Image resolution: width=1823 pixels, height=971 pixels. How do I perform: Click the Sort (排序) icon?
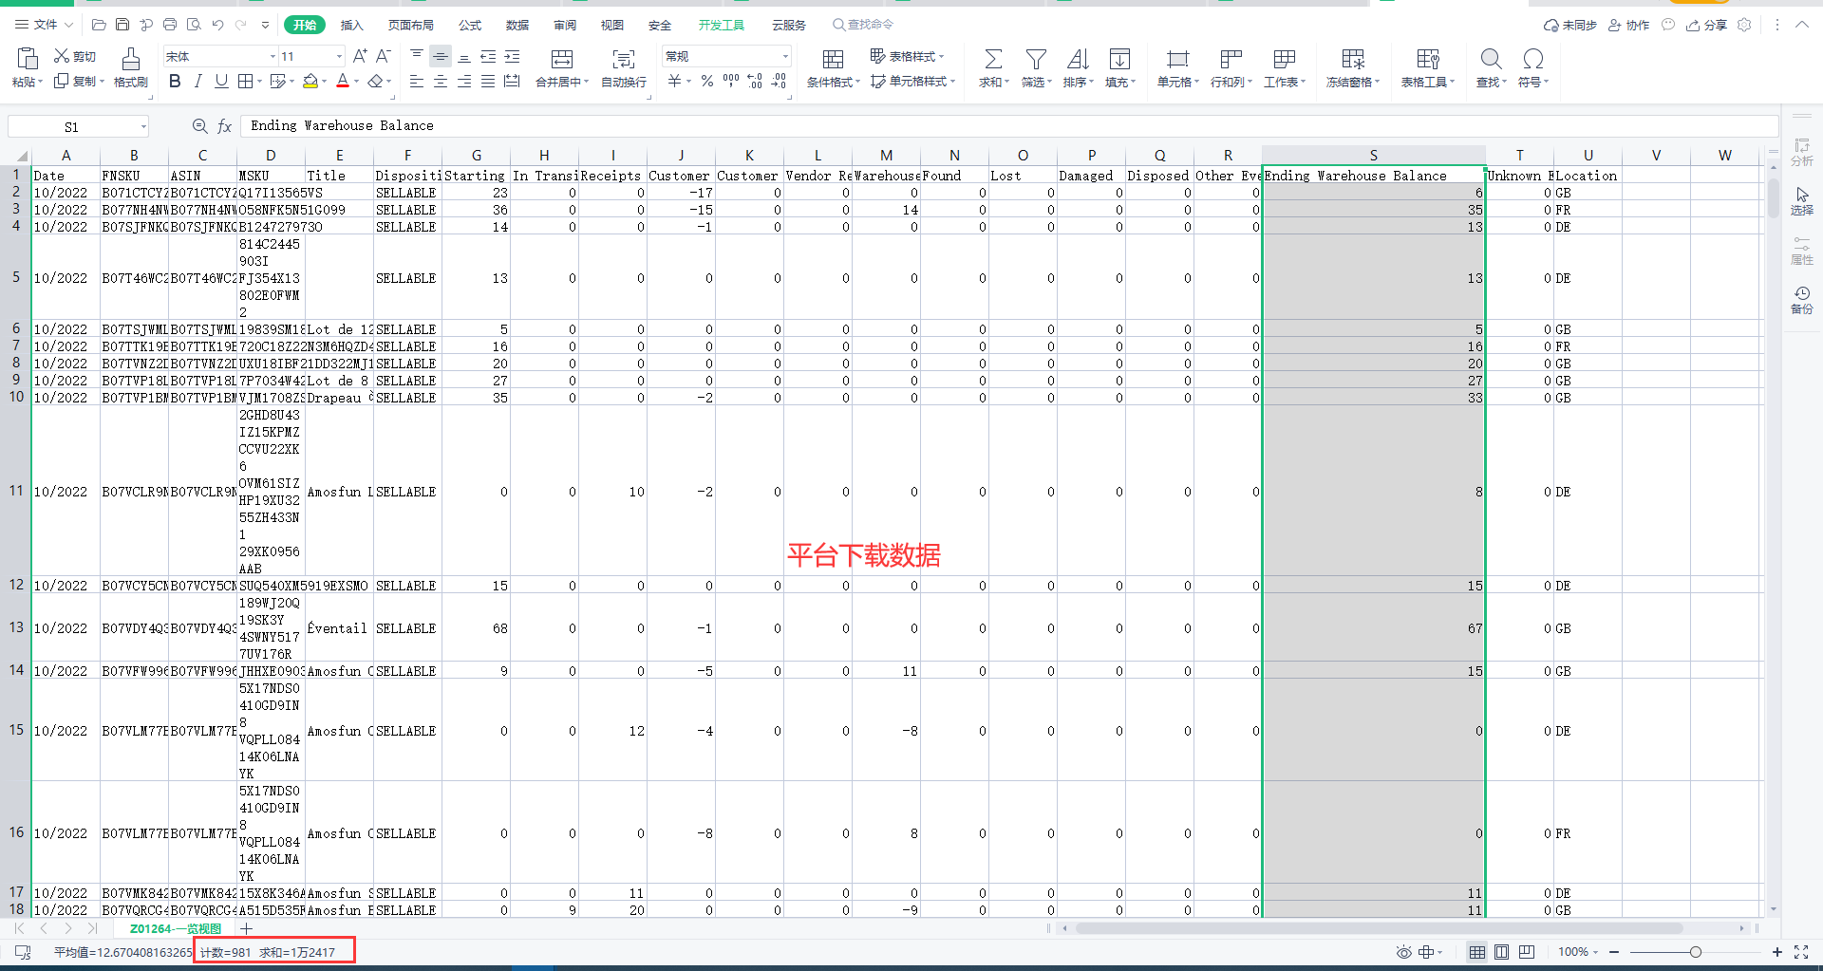point(1078,59)
